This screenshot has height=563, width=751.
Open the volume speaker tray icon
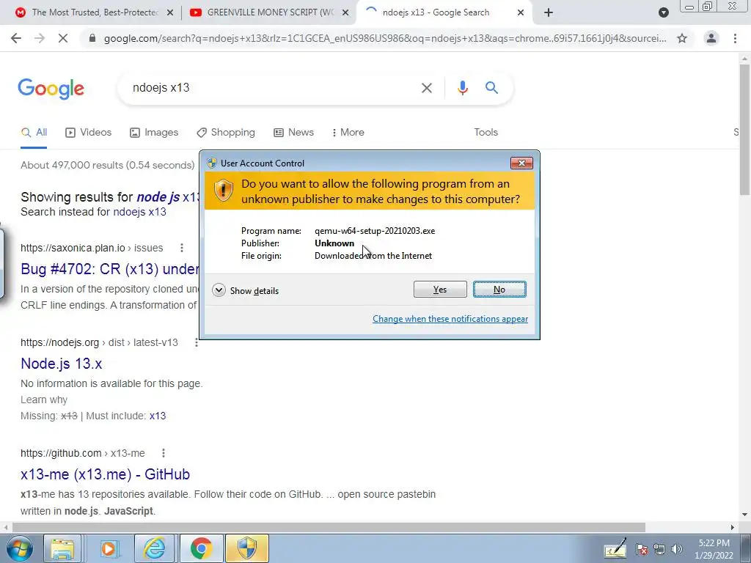coord(677,550)
